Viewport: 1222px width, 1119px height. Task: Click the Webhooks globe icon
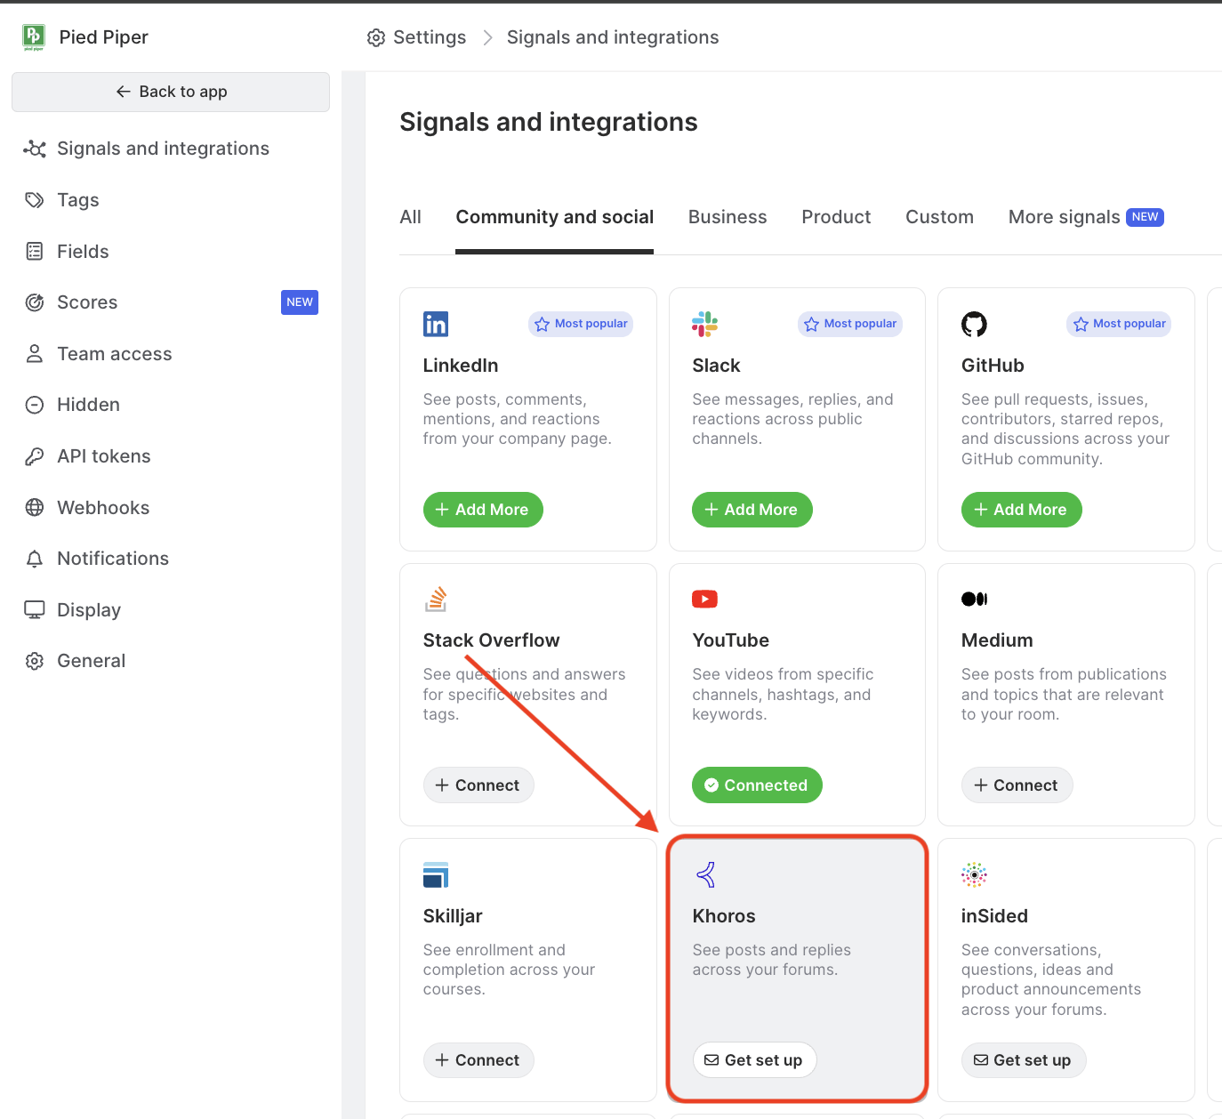pos(35,507)
